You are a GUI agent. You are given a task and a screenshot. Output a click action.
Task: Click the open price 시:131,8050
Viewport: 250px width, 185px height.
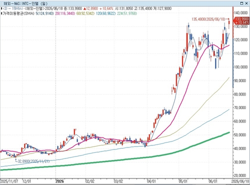pos(124,8)
